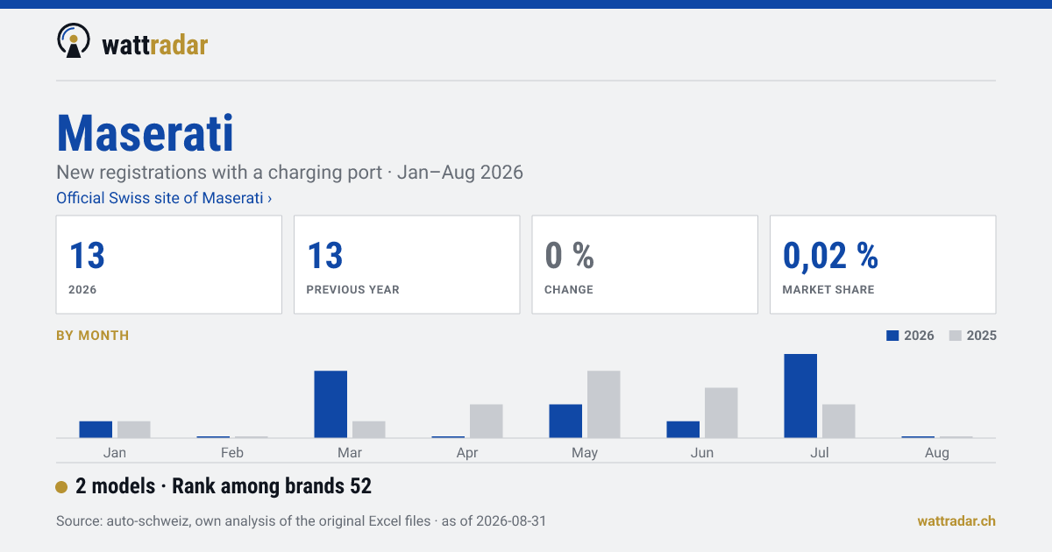
Task: Click the 2026 legend label text
Action: coord(919,336)
